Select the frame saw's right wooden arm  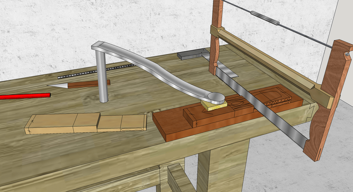pyautogui.click(x=327, y=101)
